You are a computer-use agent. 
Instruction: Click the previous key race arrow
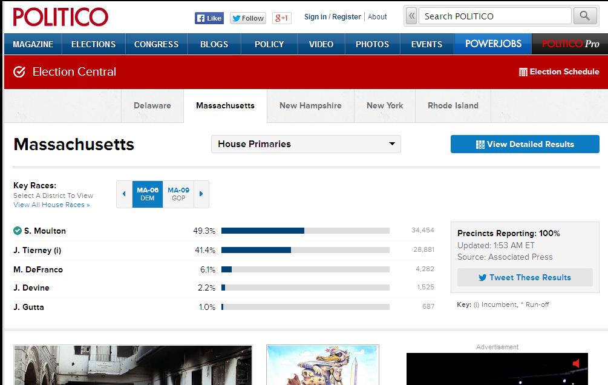click(124, 194)
